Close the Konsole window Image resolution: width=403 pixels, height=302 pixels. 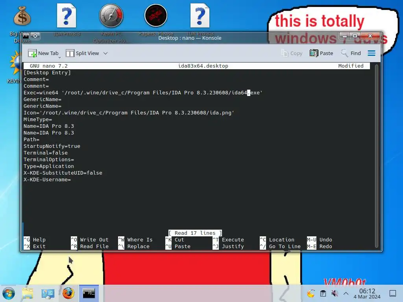pyautogui.click(x=370, y=36)
